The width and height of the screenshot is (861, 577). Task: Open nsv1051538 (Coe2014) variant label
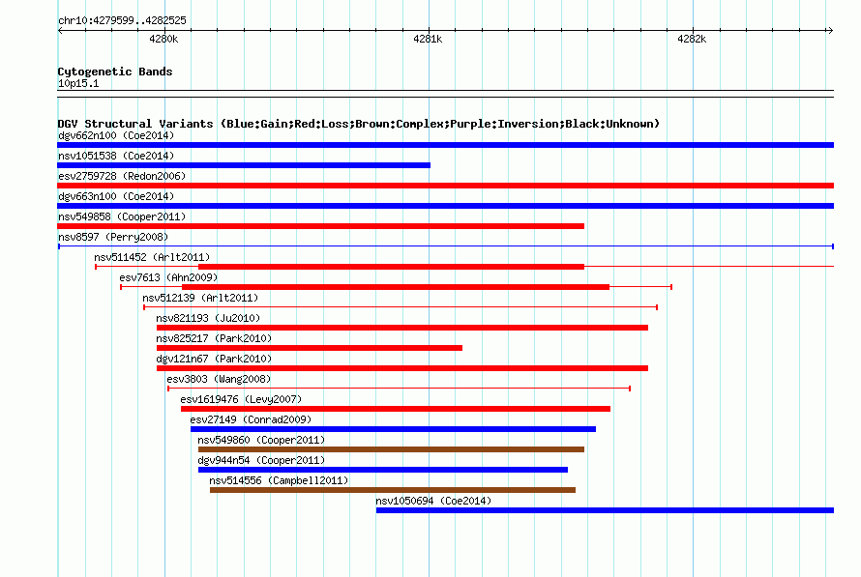coord(116,156)
